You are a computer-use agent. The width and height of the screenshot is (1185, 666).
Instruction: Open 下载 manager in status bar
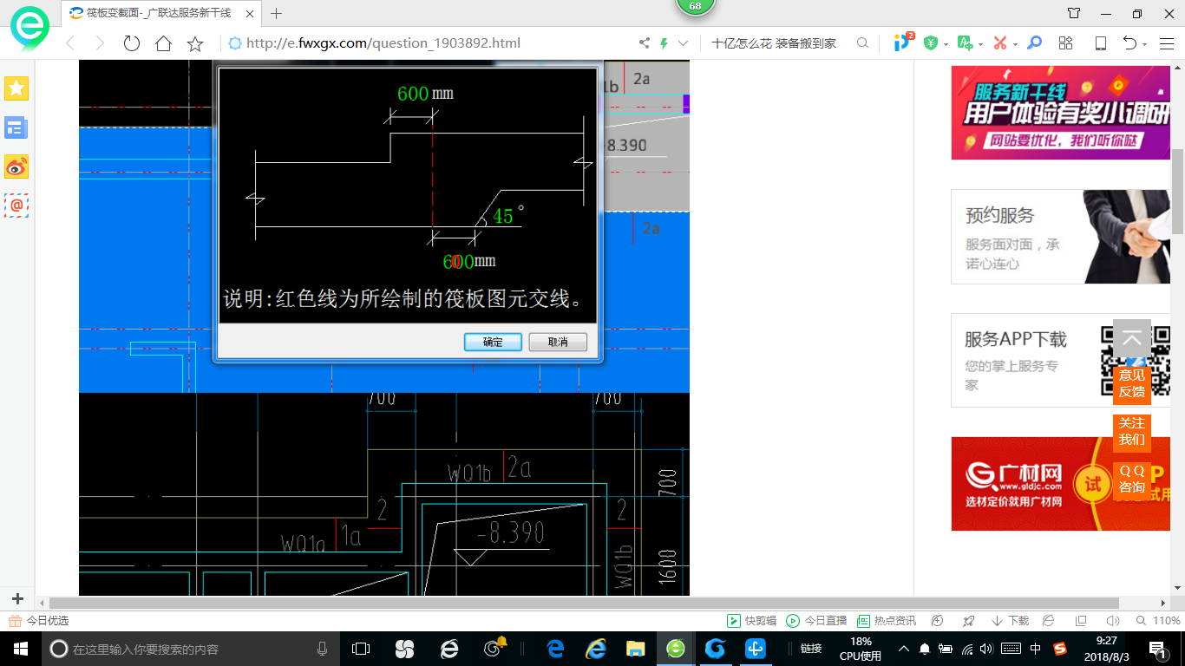(x=1010, y=621)
